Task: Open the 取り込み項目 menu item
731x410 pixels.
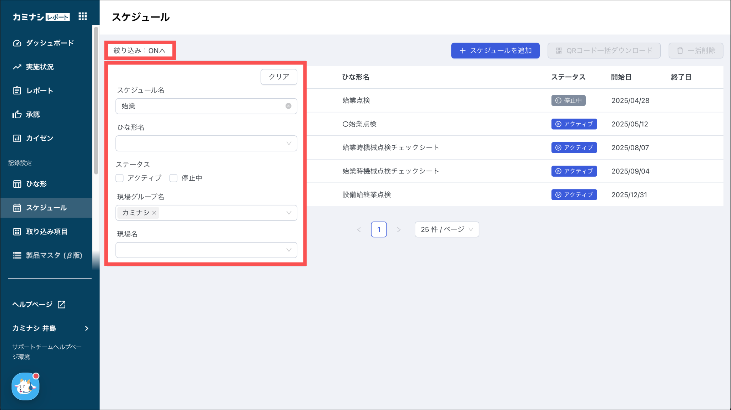Action: 46,232
